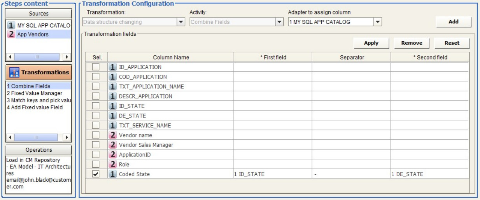
Task: Open the Adapter to assign column dropdown
Action: 378,22
